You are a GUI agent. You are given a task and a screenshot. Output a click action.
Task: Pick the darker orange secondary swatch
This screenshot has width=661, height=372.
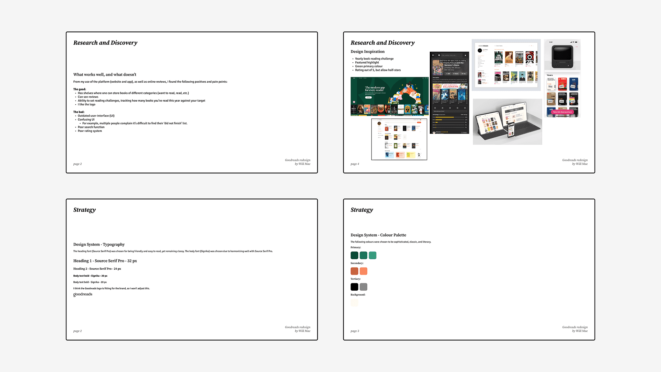click(354, 271)
